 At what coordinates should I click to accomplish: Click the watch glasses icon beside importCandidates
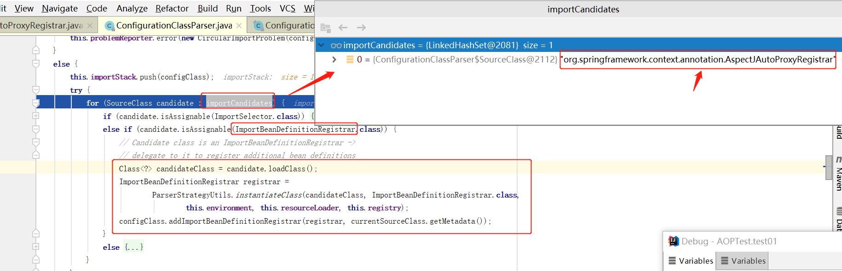336,45
